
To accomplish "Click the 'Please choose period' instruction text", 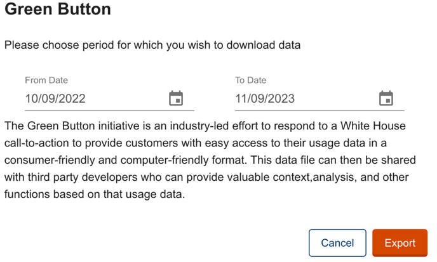I will coord(152,45).
